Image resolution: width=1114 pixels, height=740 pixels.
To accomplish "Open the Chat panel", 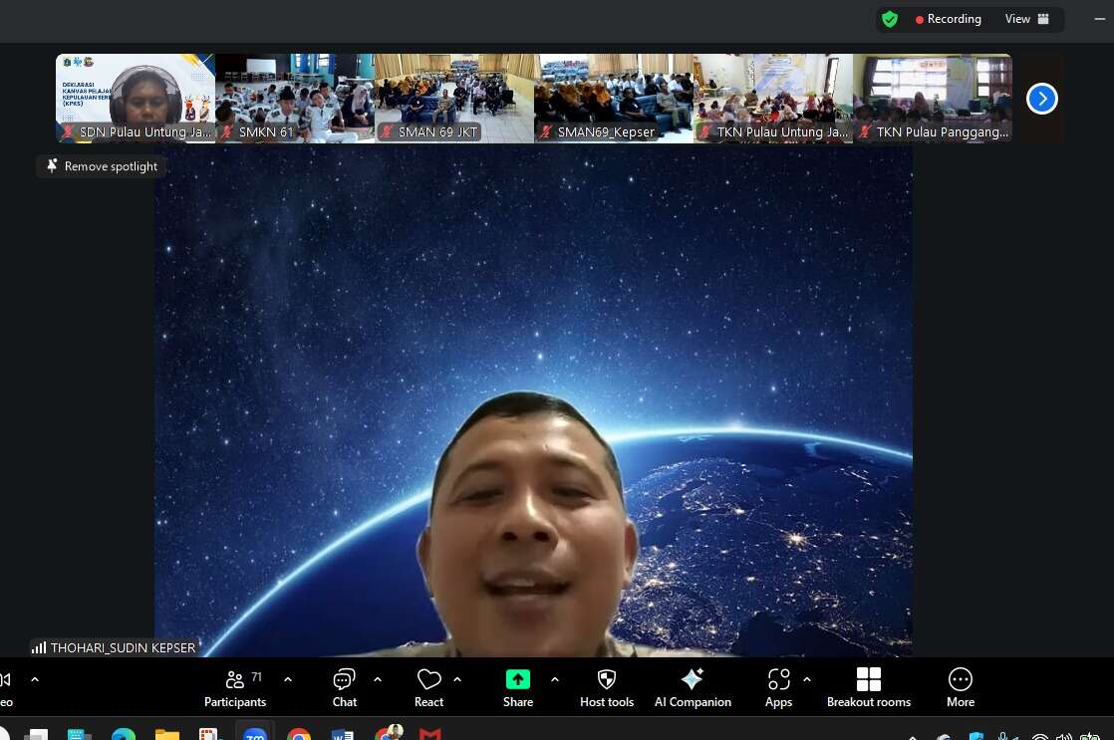I will pos(345,687).
